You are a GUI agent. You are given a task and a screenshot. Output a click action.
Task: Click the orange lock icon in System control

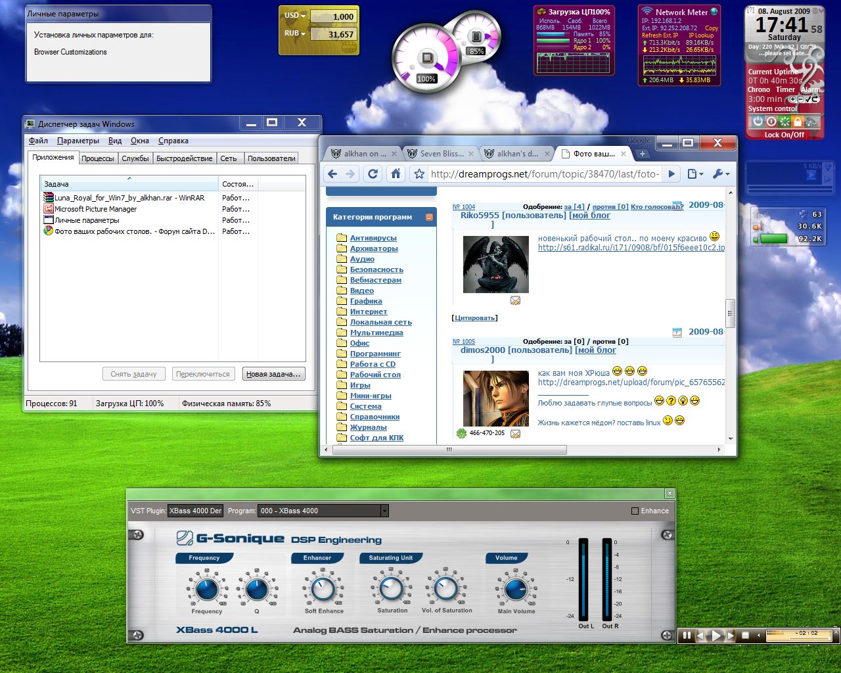798,122
